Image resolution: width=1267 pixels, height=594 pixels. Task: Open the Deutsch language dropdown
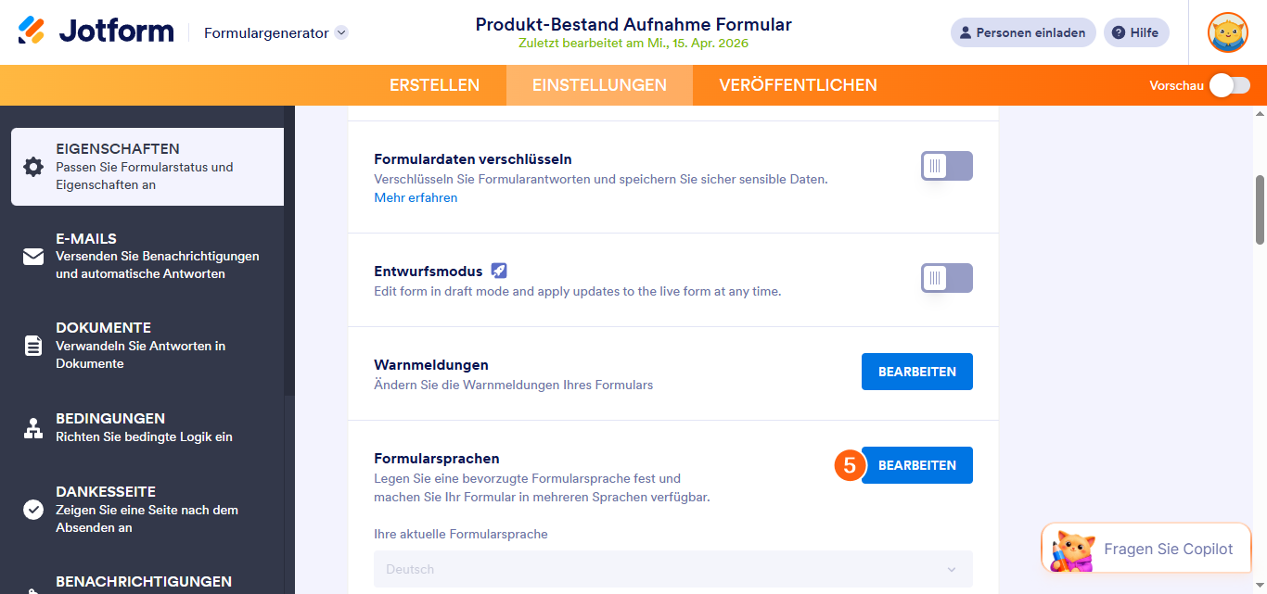[x=672, y=569]
